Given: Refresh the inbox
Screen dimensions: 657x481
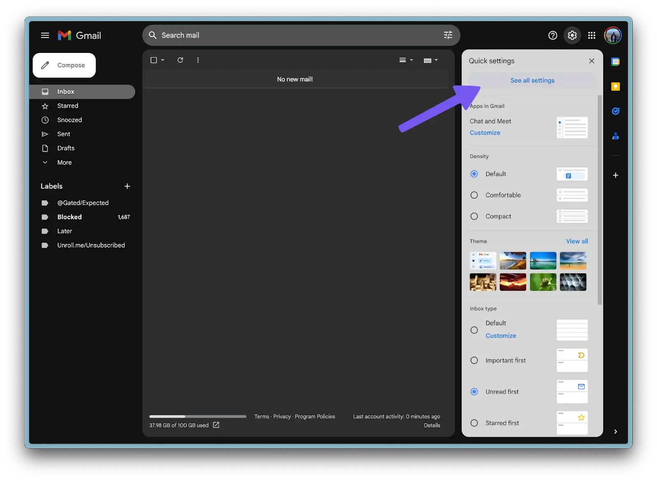Looking at the screenshot, I should [180, 60].
